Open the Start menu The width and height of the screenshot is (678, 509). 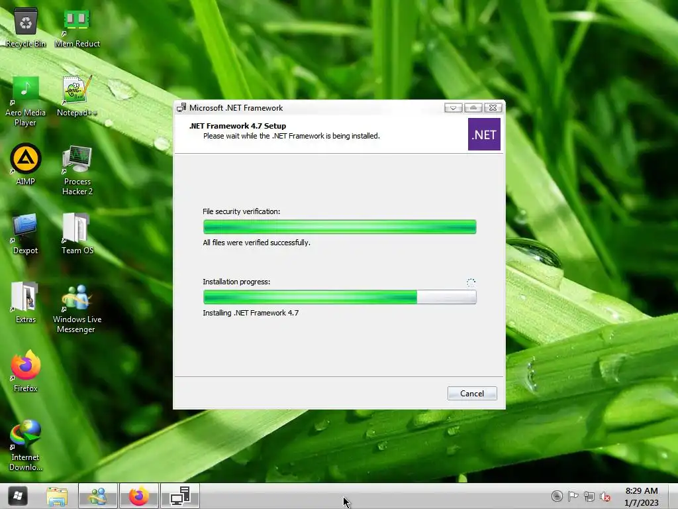tap(18, 496)
